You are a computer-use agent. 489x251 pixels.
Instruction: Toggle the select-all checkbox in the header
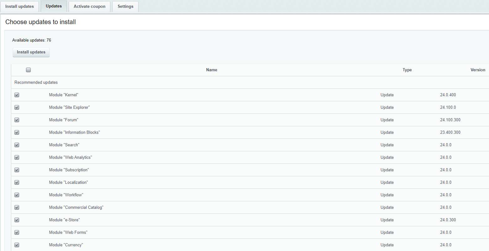click(29, 70)
